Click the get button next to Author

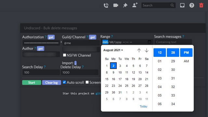pyautogui.click(x=40, y=49)
